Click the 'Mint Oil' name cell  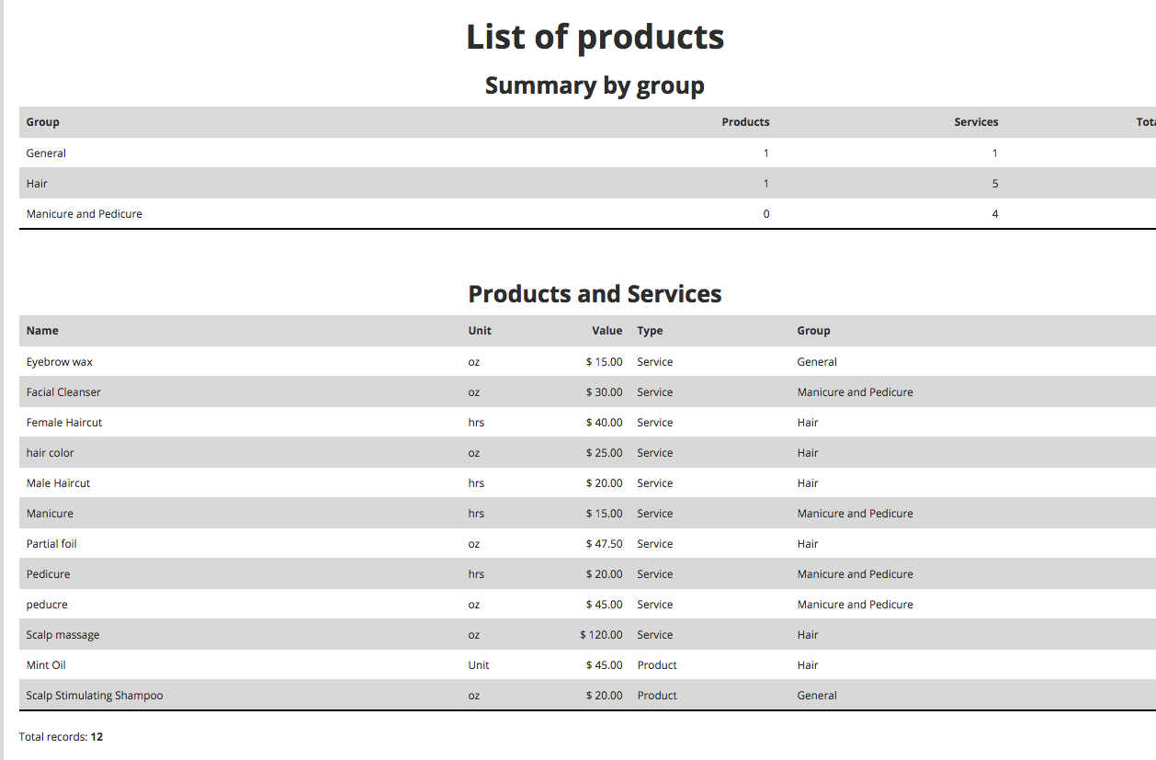[x=46, y=665]
